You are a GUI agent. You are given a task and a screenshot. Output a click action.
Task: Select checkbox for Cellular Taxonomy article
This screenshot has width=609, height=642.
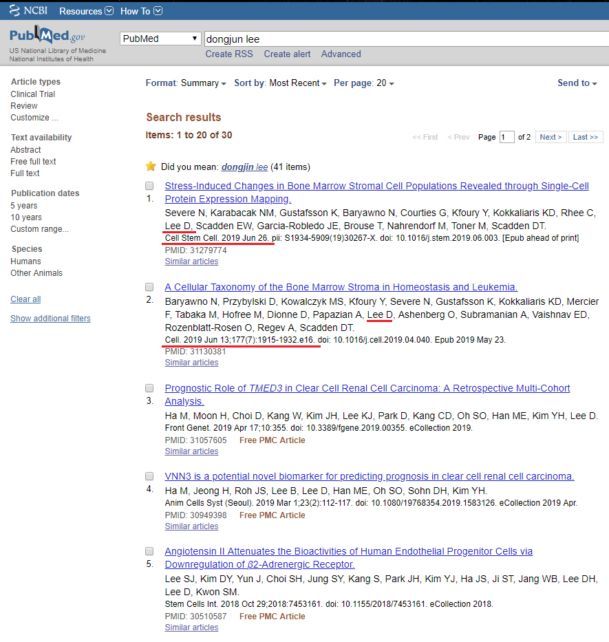pos(149,288)
